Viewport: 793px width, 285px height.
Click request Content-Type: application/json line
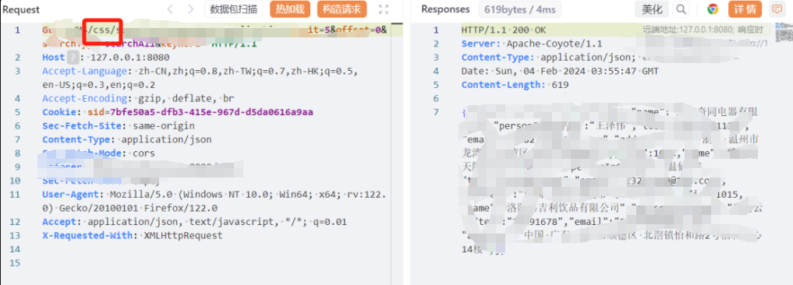[x=127, y=139]
